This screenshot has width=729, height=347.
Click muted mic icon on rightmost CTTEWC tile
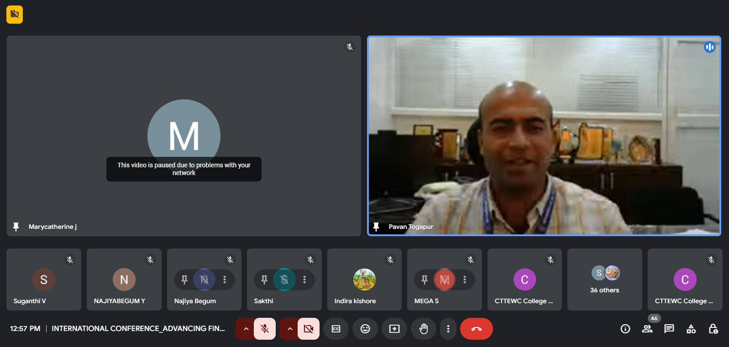pos(711,260)
